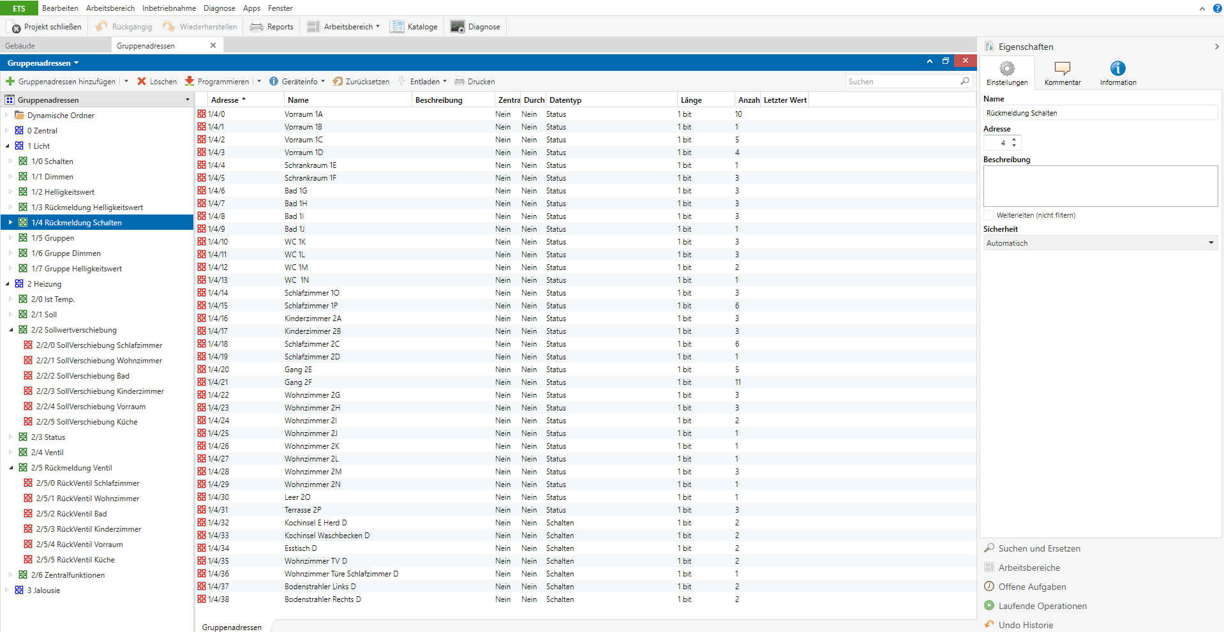Select the Kochinsel E Herd D row
Viewport: 1224px width, 632px height.
click(x=585, y=523)
